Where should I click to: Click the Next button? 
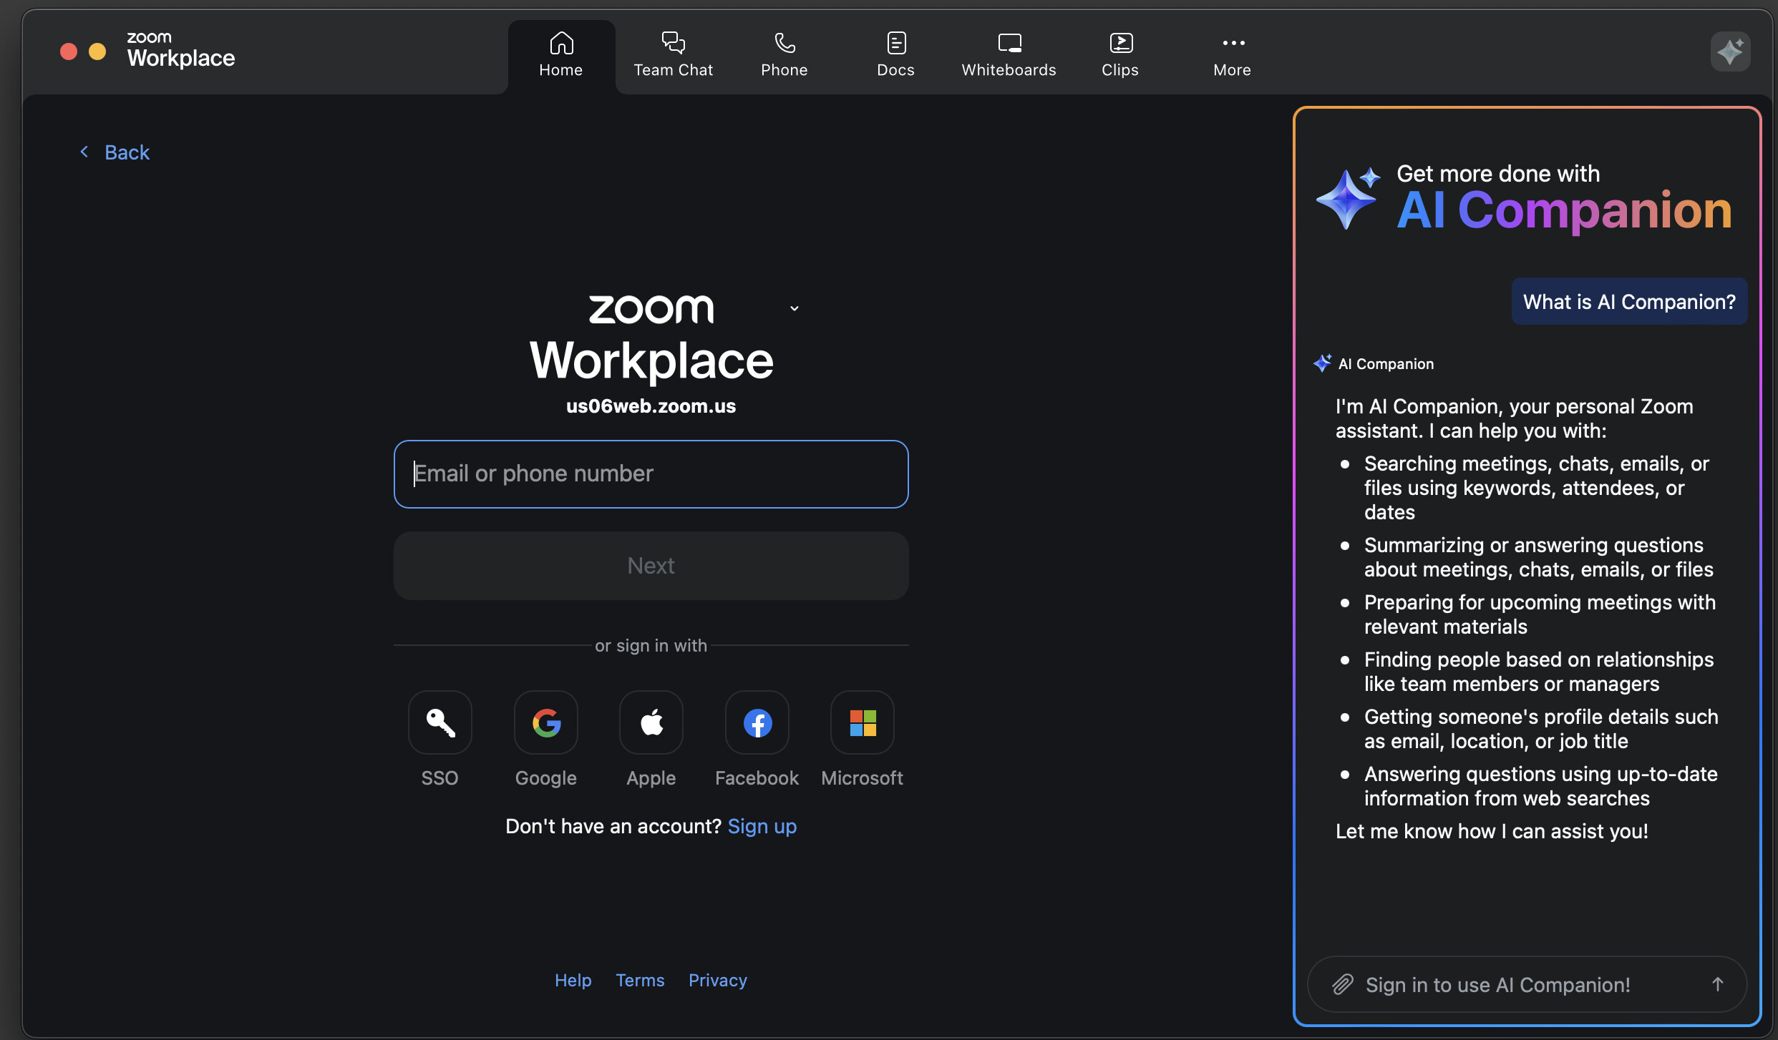click(x=651, y=566)
